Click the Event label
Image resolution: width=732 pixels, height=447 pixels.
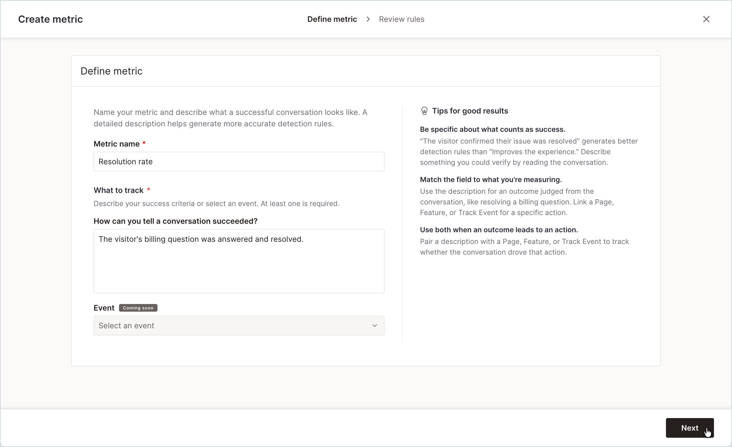104,308
